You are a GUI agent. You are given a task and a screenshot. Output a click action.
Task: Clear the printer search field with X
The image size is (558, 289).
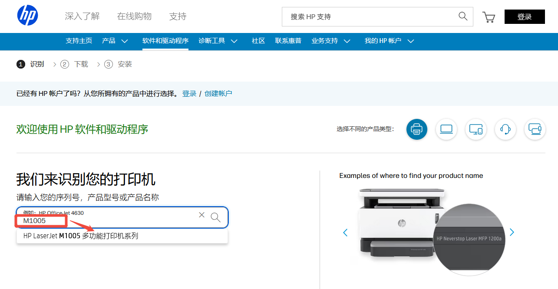point(201,215)
